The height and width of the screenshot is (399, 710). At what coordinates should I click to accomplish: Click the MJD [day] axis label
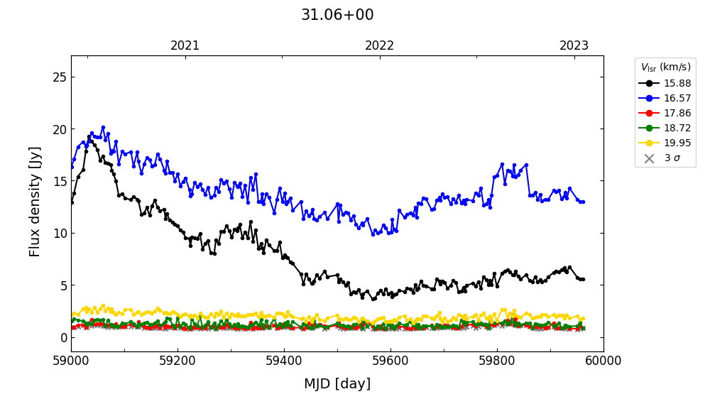point(337,384)
